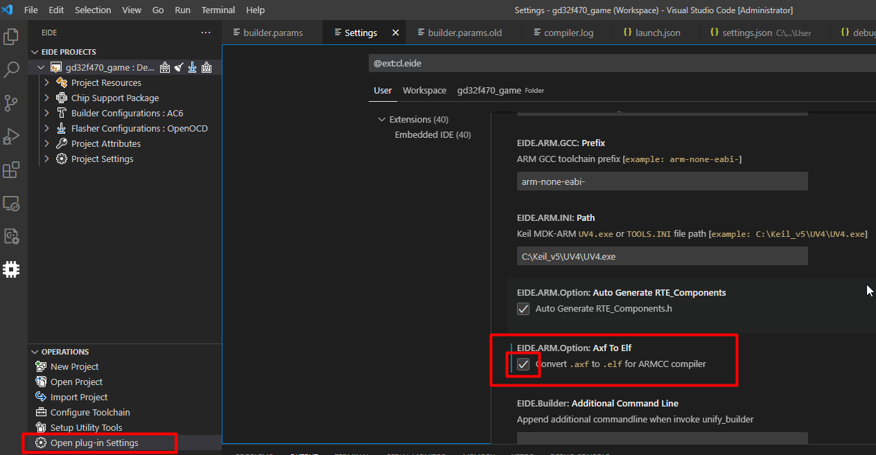Close the Settings editor tab

point(396,33)
